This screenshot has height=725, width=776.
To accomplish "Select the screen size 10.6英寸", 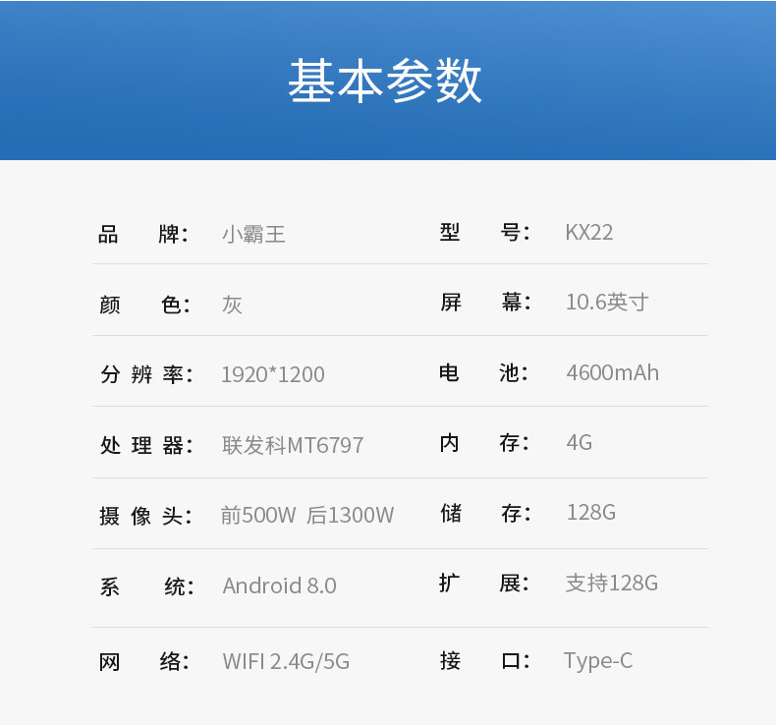I will tap(607, 302).
